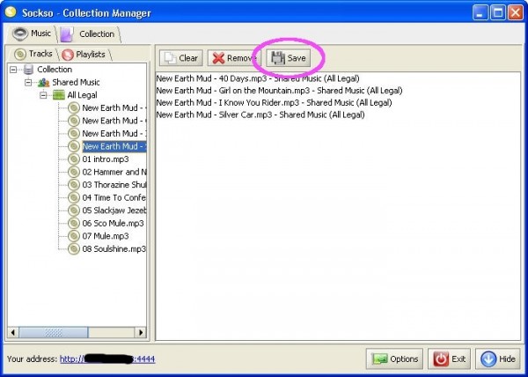Click the Collection tab purple icon
Viewport: 528px width, 377px height.
click(67, 34)
